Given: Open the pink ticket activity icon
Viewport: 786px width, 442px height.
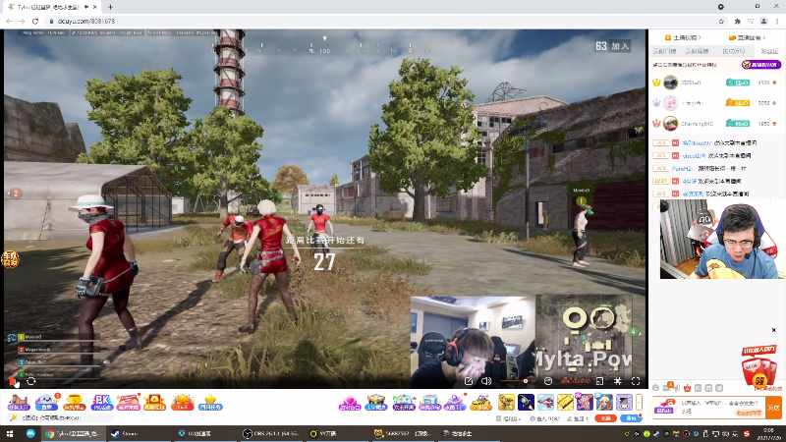Looking at the screenshot, I should point(129,403).
